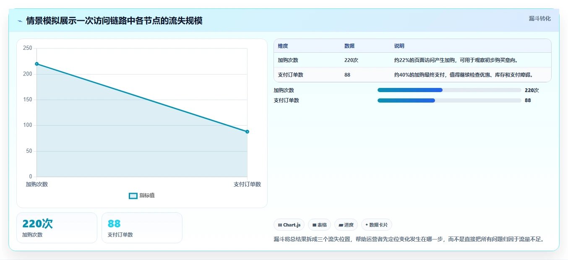Click the 220次 table data cell
The image size is (568, 260).
pos(351,60)
